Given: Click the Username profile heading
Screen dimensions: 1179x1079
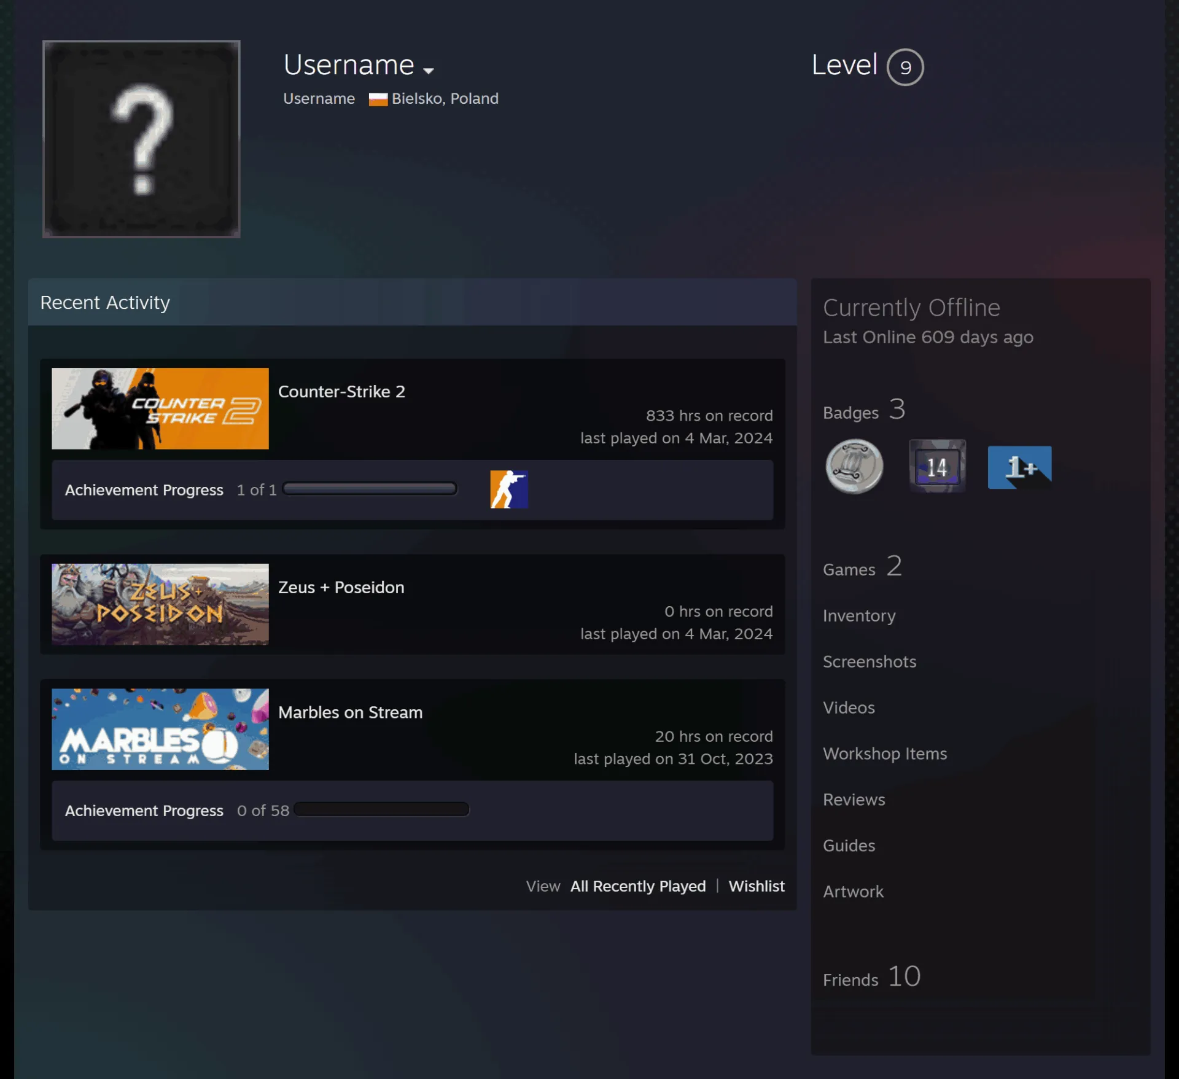Looking at the screenshot, I should (x=349, y=64).
